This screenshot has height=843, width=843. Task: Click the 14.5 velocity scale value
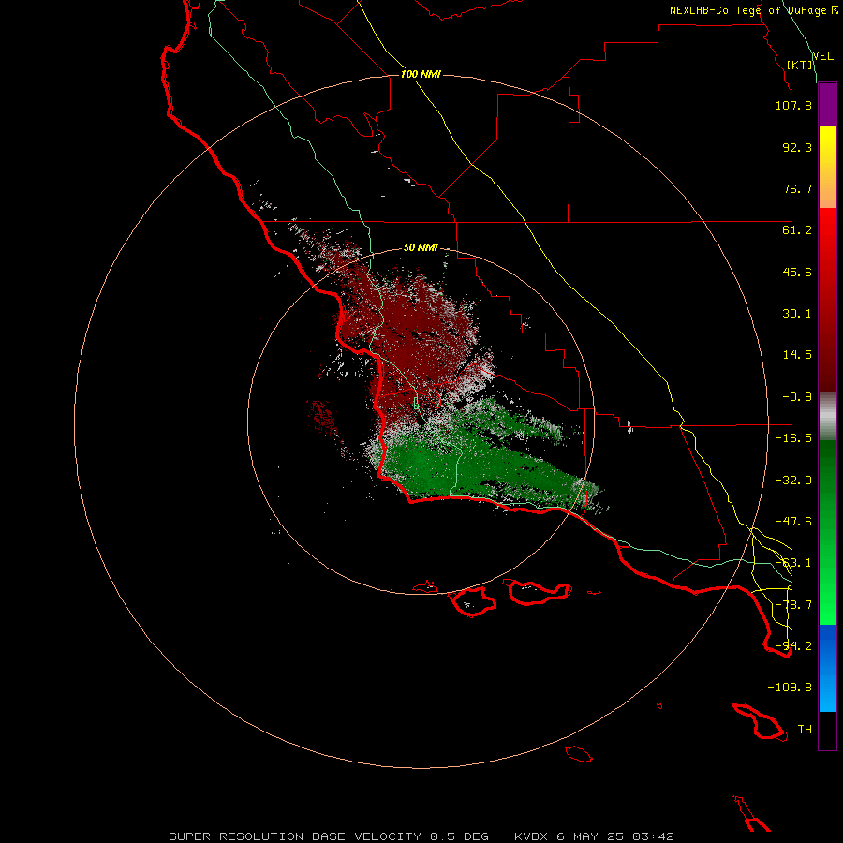tap(797, 355)
